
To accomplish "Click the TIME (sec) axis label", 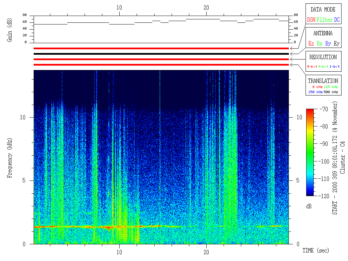I will (316, 251).
